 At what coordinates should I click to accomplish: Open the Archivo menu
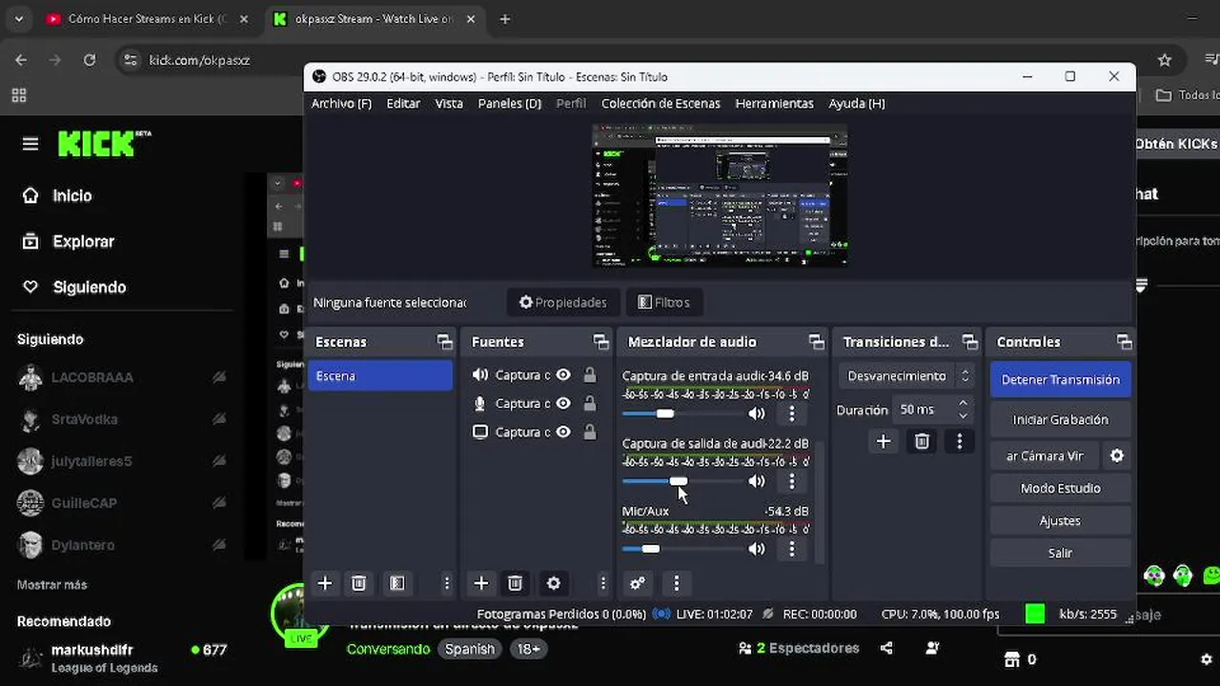click(341, 103)
